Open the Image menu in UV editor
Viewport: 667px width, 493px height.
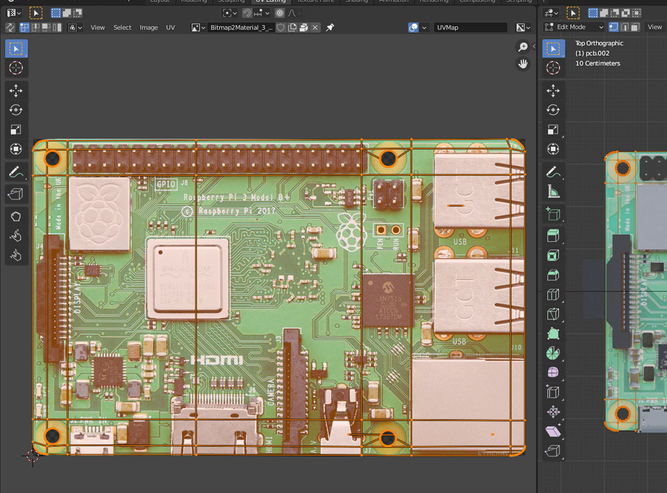(148, 27)
